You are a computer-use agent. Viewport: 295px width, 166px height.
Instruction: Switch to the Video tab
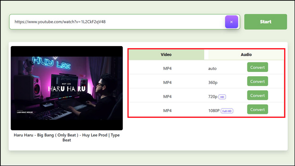pos(166,55)
